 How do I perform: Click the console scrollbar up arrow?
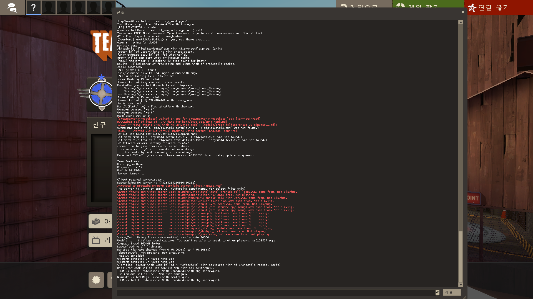(x=461, y=22)
